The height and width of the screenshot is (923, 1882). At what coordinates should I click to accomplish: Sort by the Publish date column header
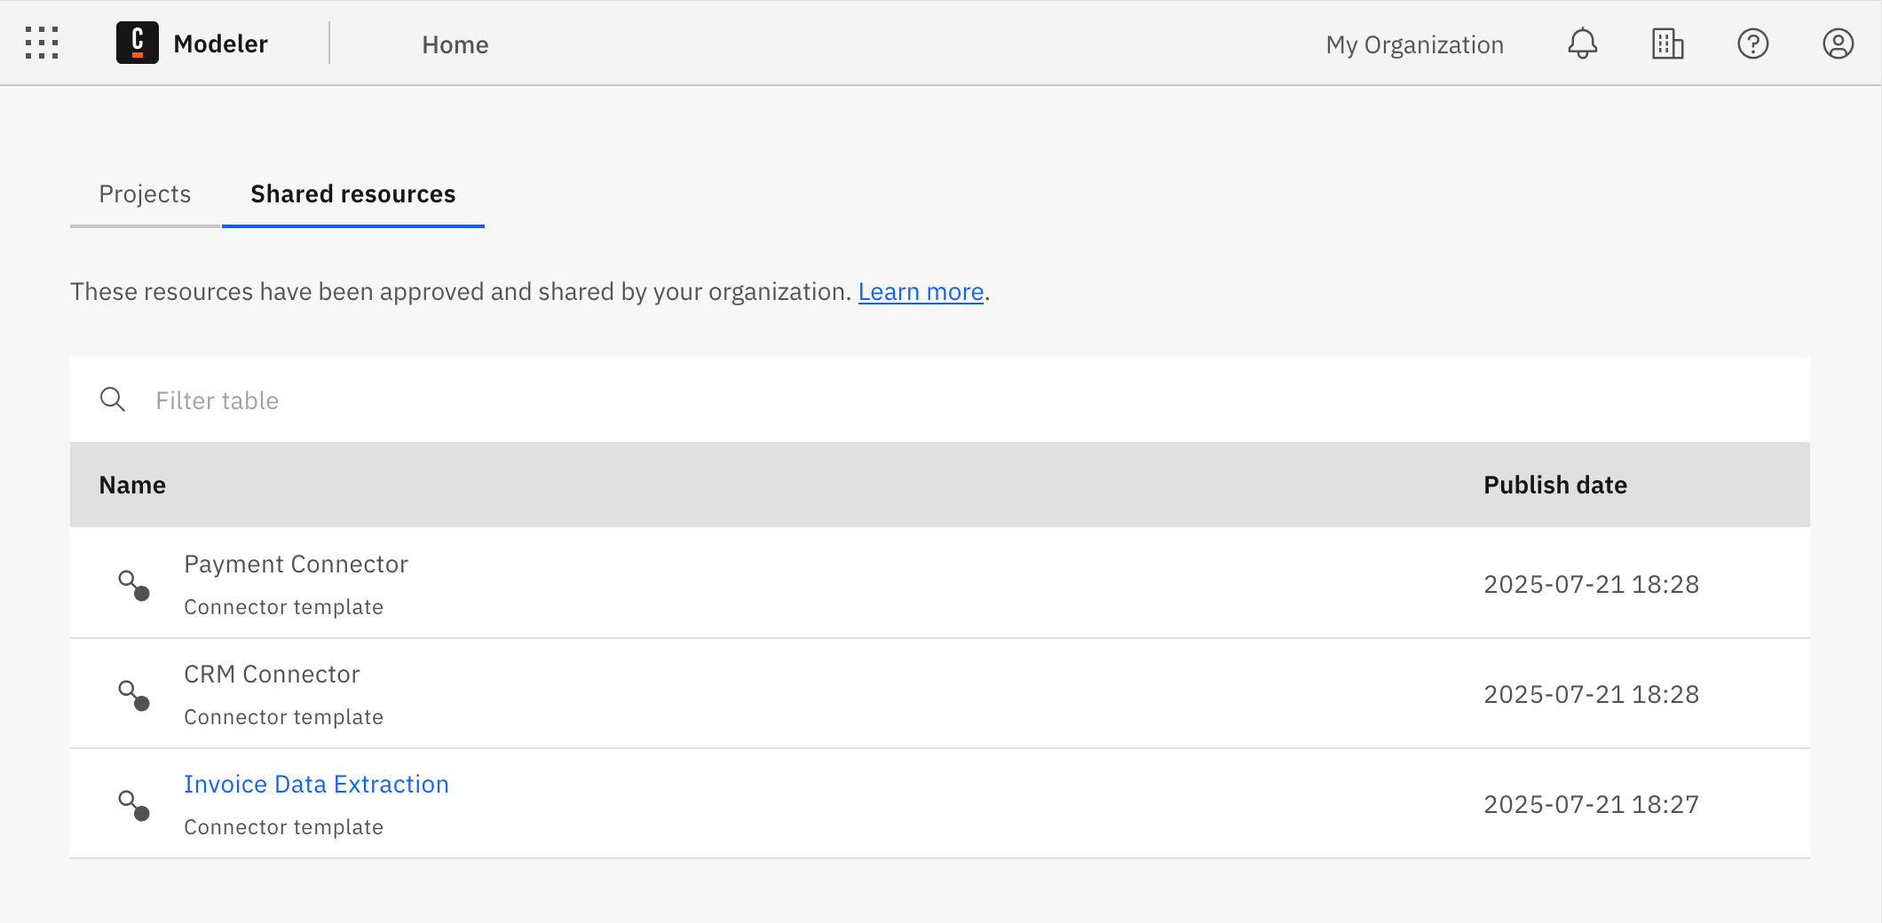pos(1555,485)
